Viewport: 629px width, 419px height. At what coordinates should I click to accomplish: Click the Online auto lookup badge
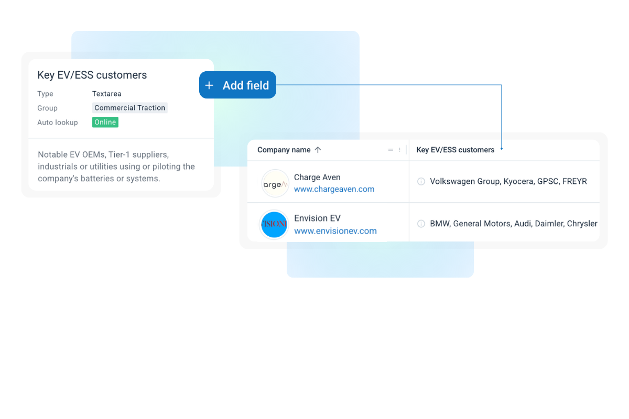click(105, 122)
